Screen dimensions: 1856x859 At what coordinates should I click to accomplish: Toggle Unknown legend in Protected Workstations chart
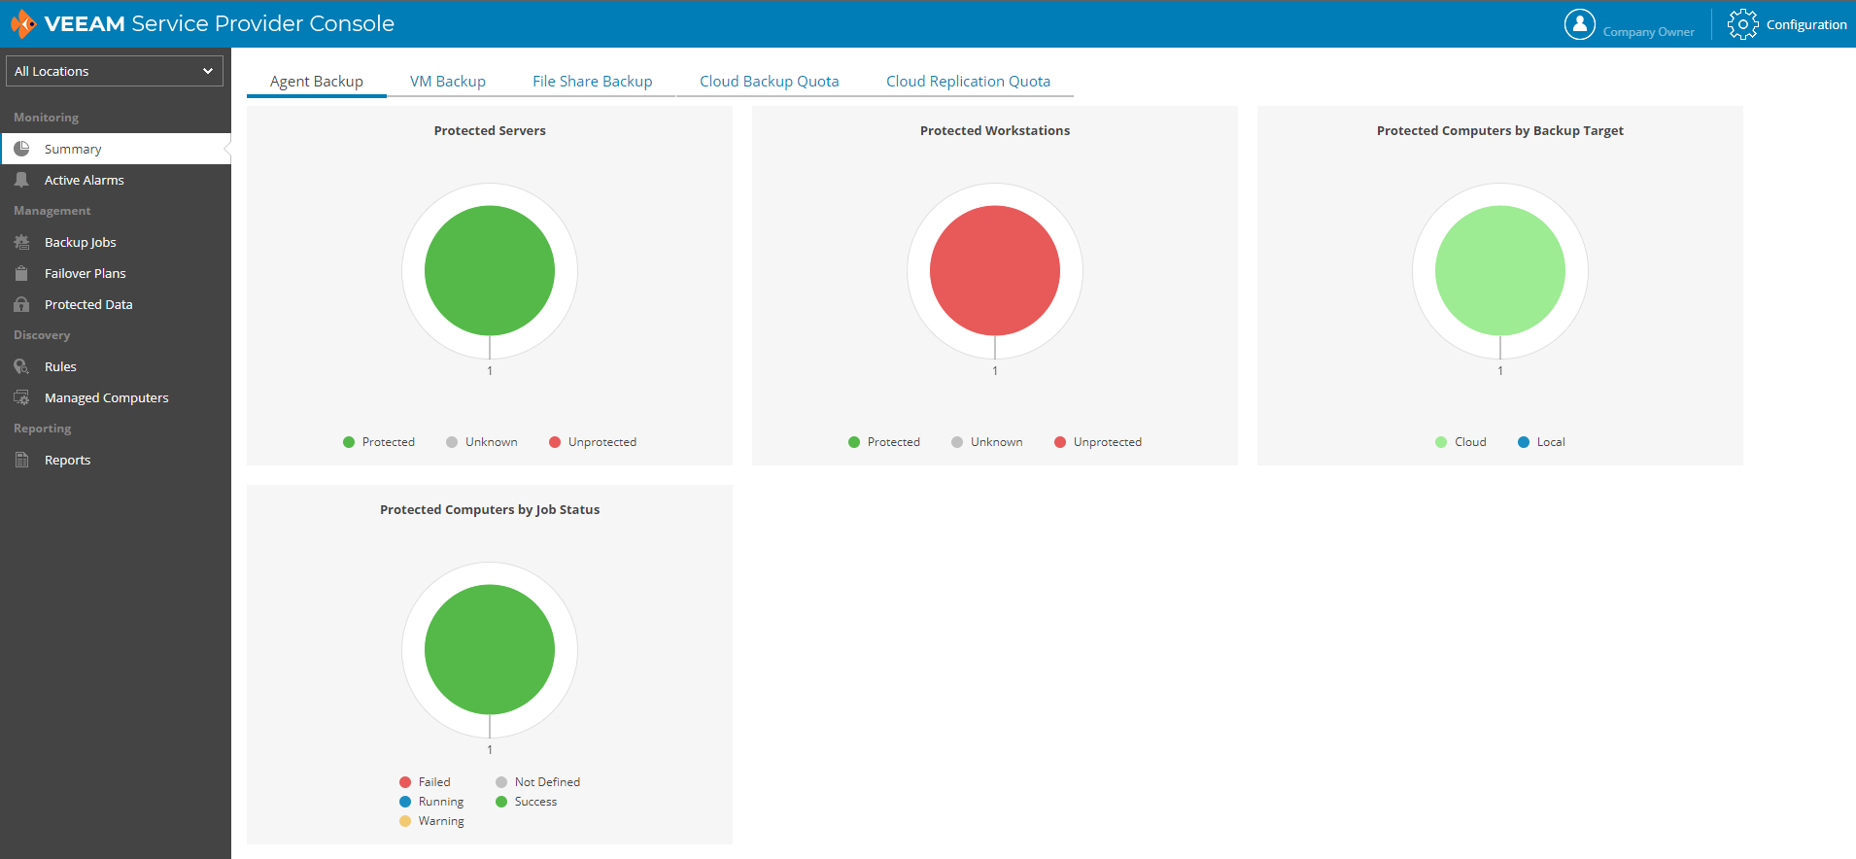tap(987, 442)
